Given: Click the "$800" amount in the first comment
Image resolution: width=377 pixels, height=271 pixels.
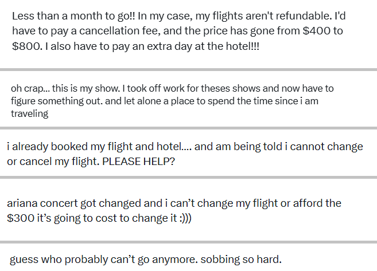Looking at the screenshot, I should 26,46.
